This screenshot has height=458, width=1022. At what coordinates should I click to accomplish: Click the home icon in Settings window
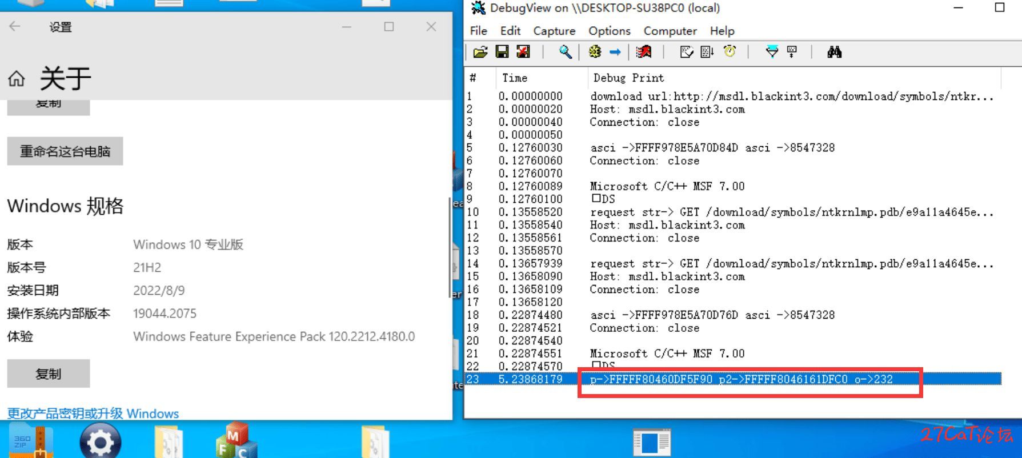pos(16,78)
